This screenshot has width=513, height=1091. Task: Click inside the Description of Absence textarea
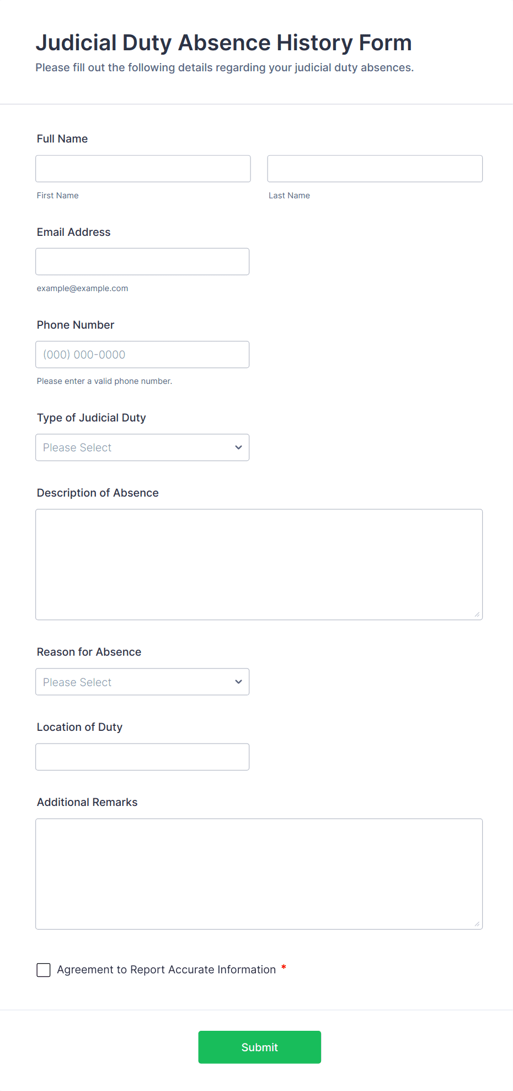point(259,564)
